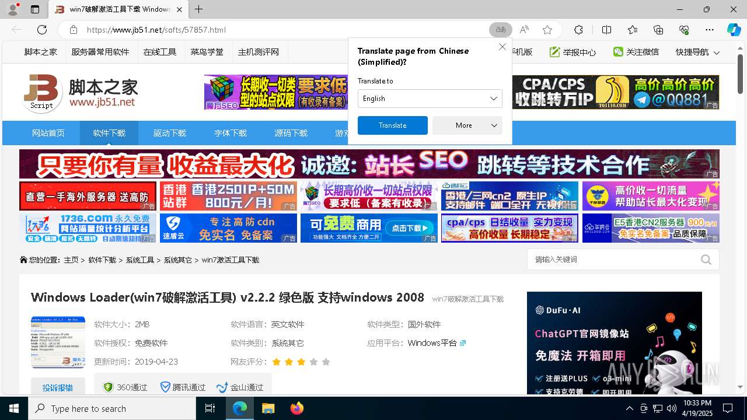Click the Windows taskbar search box
The height and width of the screenshot is (420, 747).
pos(112,408)
